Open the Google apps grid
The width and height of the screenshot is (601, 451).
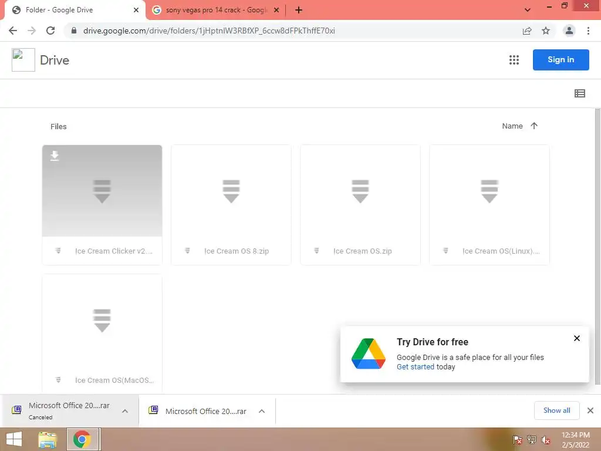pos(514,60)
